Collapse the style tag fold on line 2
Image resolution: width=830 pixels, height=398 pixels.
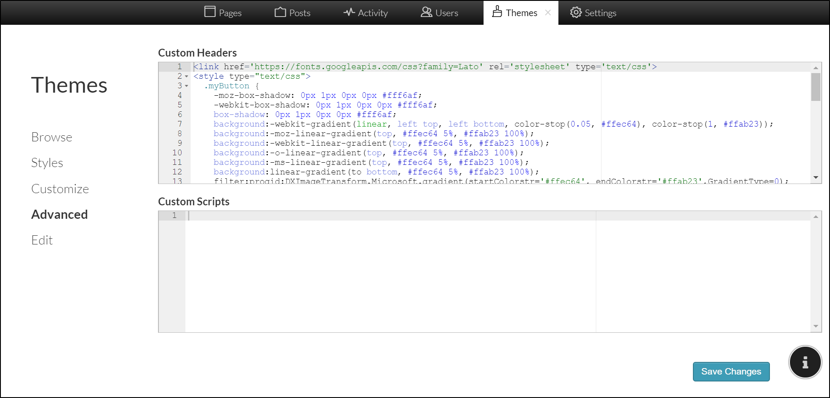pos(187,77)
